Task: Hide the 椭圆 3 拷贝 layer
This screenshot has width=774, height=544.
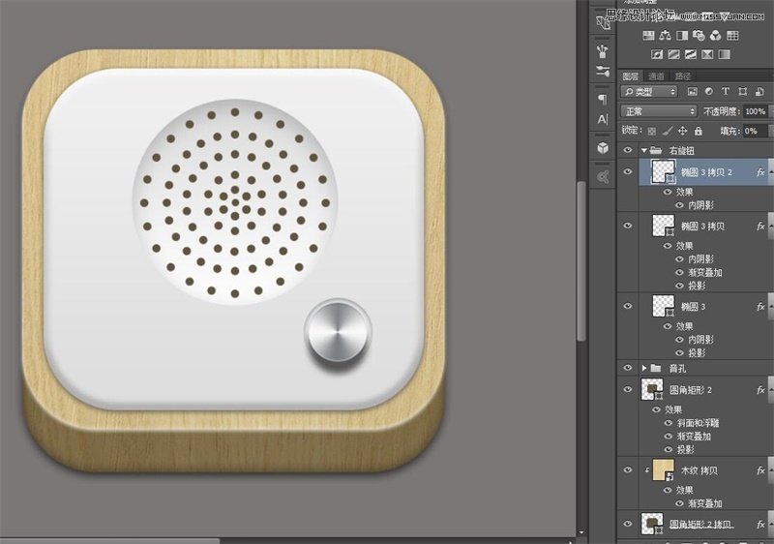Action: click(x=627, y=226)
